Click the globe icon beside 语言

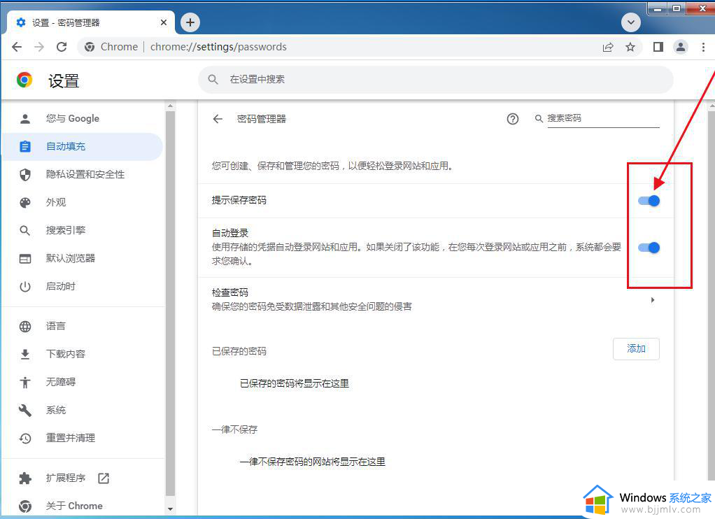[x=25, y=327]
